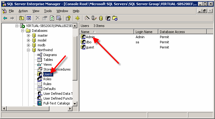Go up one level with folder icon
Image resolution: width=215 pixels, height=119 pixels.
[x=22, y=18]
